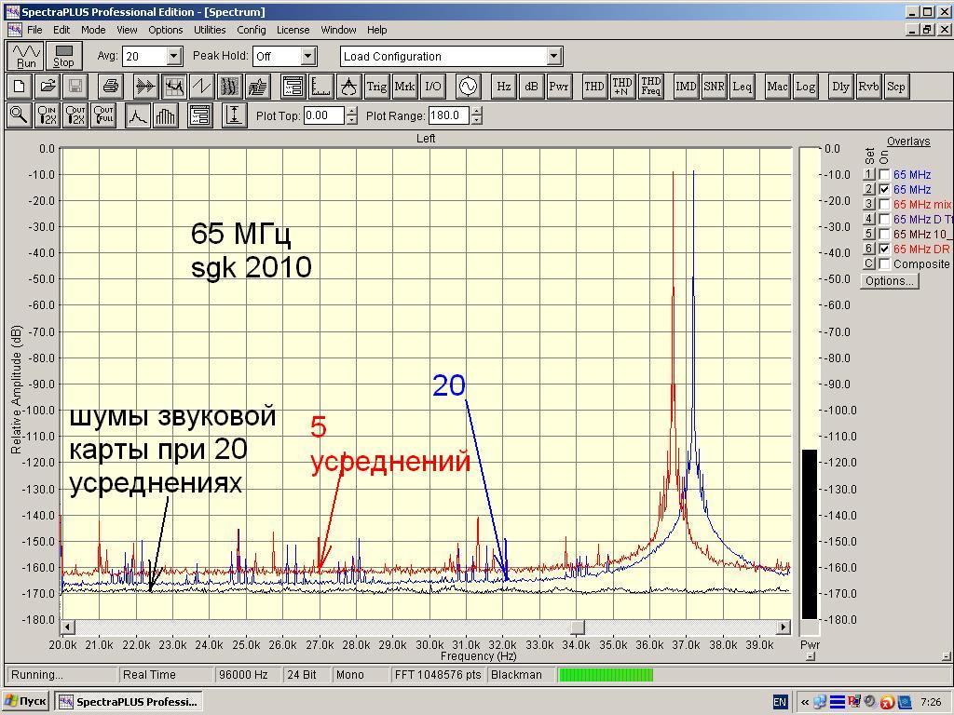This screenshot has width=954, height=715.
Task: Open the Avg count dropdown
Action: 173,57
